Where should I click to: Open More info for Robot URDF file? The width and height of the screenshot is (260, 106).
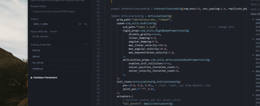pyautogui.click(x=53, y=32)
